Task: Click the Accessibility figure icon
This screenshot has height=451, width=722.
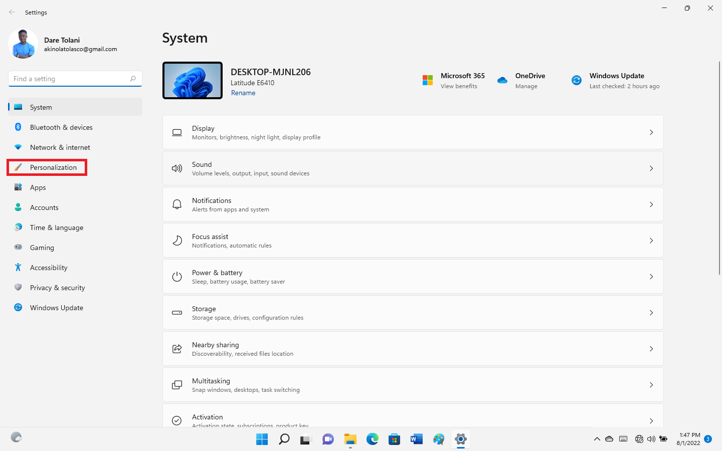Action: point(18,268)
